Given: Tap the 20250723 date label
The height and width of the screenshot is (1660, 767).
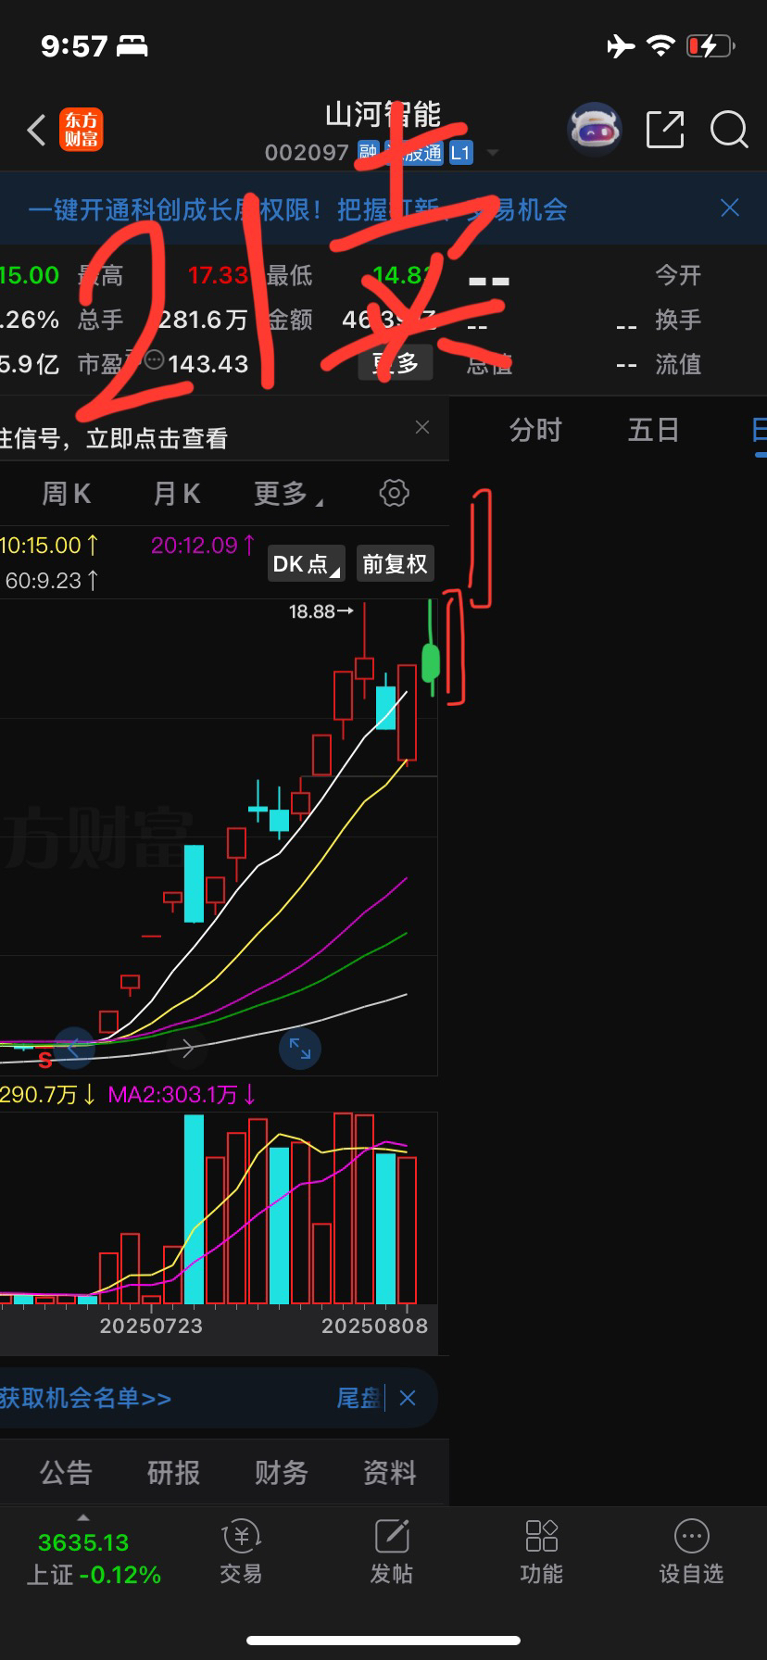Looking at the screenshot, I should (151, 1326).
